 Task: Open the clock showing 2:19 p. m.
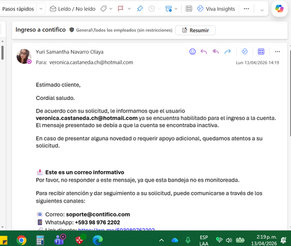264,240
